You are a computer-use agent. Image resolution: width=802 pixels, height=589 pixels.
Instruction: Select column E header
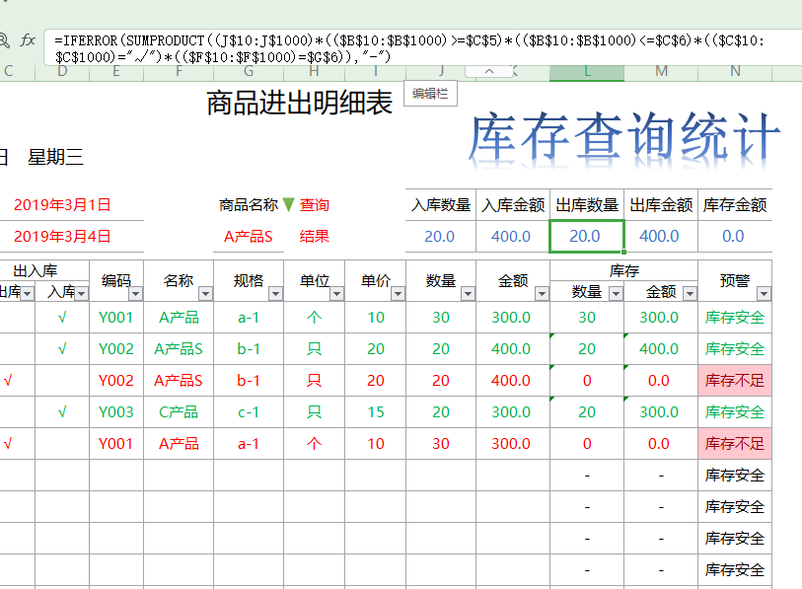pyautogui.click(x=116, y=72)
